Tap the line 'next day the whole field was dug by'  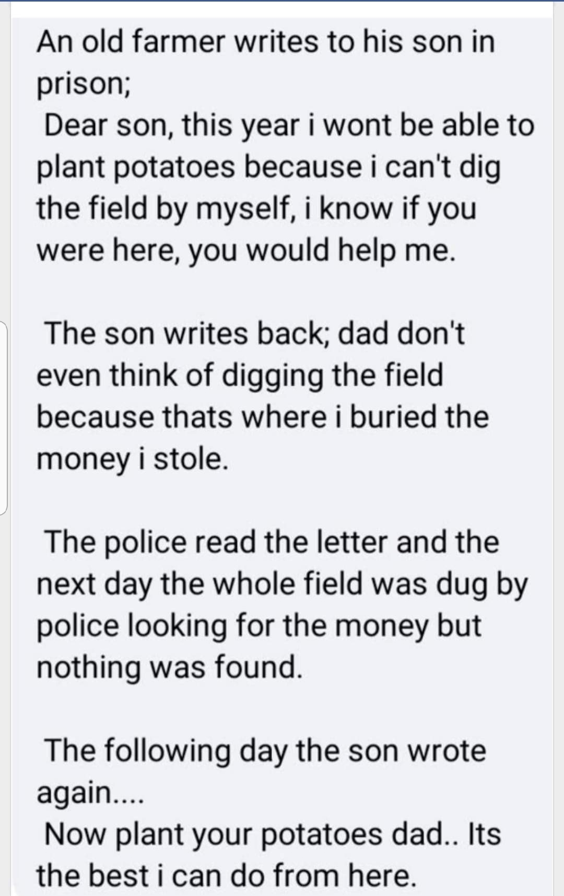click(x=282, y=585)
